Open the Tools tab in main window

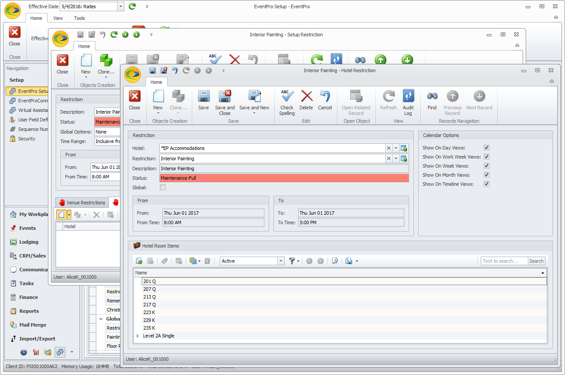coord(79,18)
